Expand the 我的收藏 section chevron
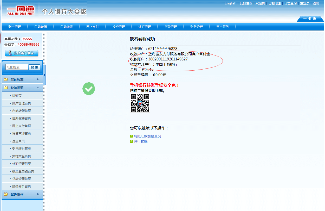325x211 pixels. [x=38, y=79]
